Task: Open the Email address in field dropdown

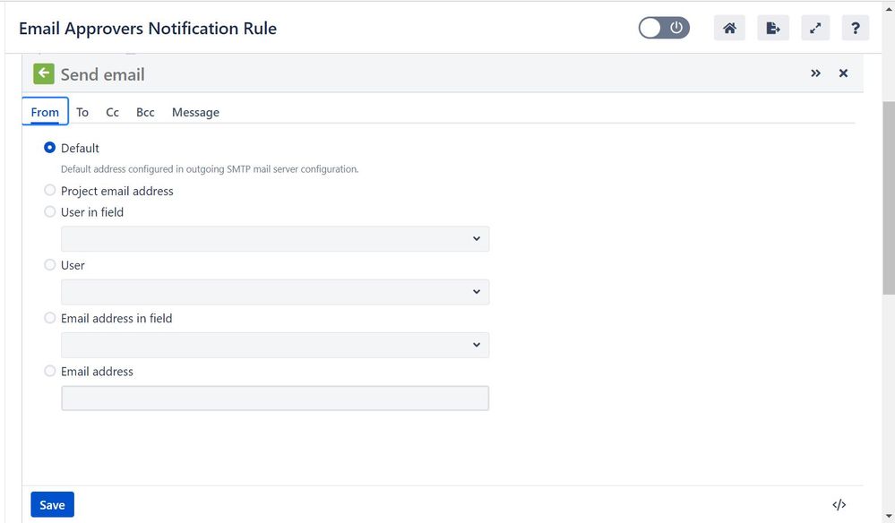Action: pyautogui.click(x=275, y=345)
